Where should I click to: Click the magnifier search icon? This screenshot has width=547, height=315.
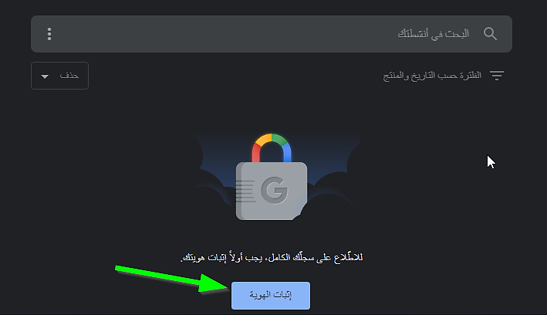pyautogui.click(x=490, y=34)
